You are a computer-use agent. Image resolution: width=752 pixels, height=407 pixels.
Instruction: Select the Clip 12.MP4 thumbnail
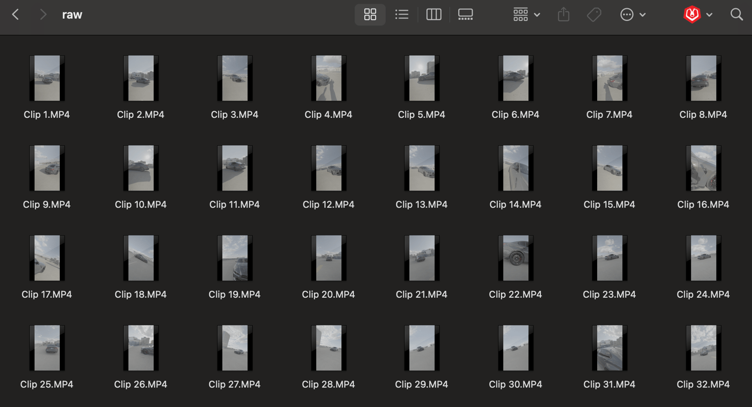[x=329, y=168]
